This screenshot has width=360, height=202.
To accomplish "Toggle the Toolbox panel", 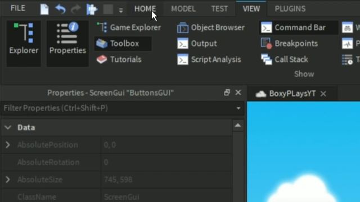I will click(x=123, y=44).
